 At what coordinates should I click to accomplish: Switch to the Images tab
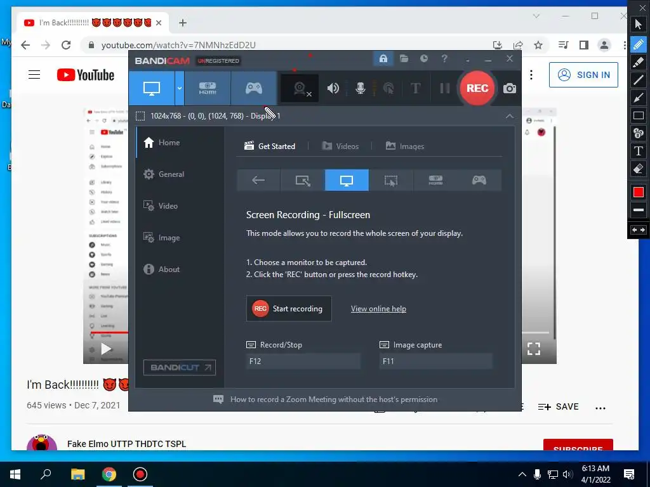[405, 146]
